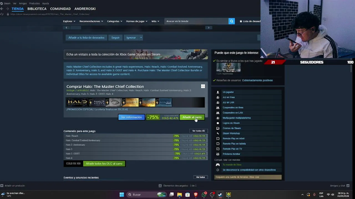Click the Remote Play en TV icon

[x=218, y=149]
